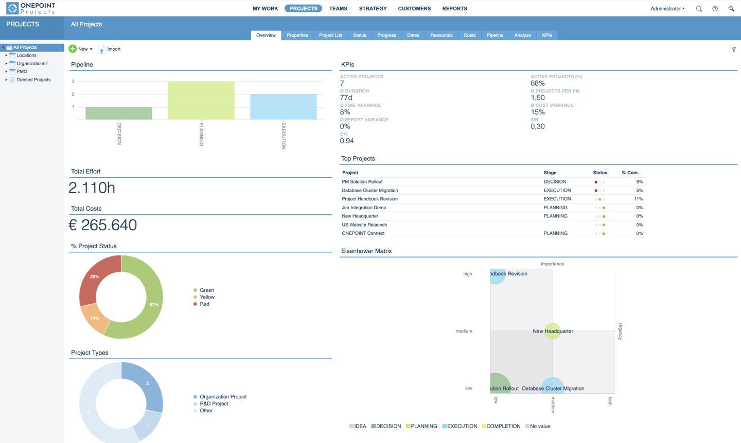Click the ONEPOINT Projects logo icon
The width and height of the screenshot is (741, 443).
[12, 8]
